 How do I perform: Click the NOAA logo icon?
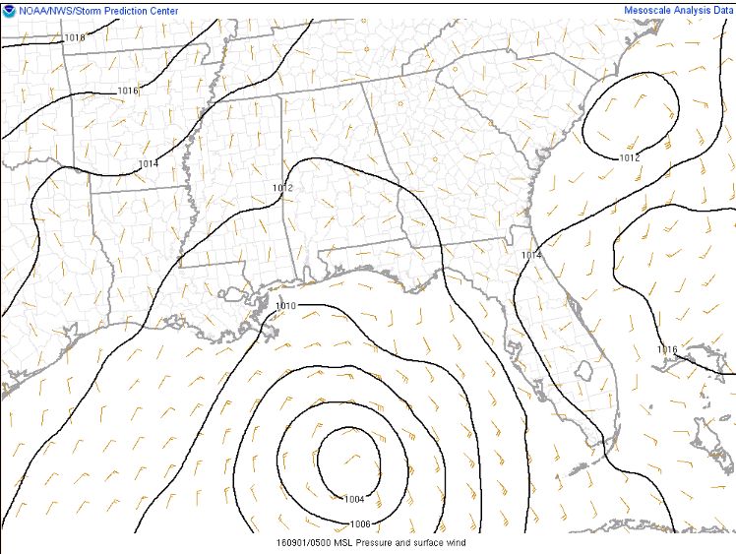9,11
